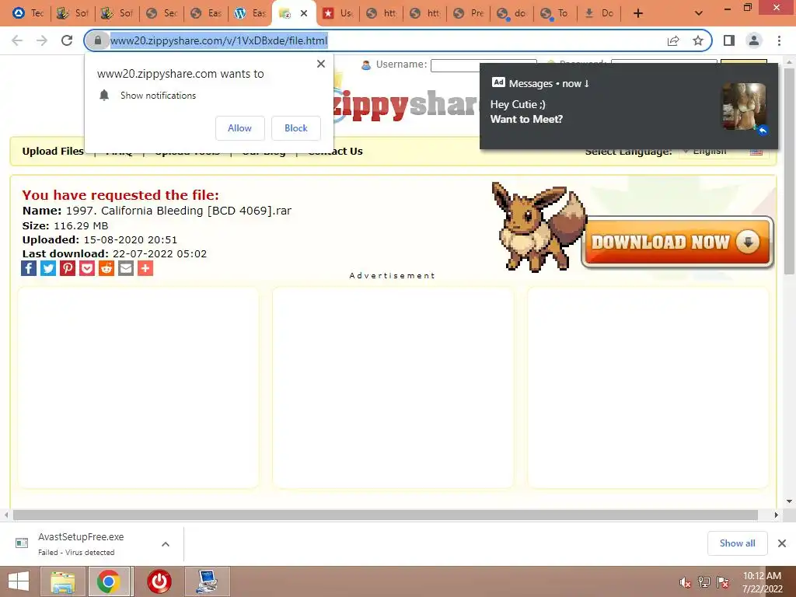Open the Upload Files link
Image resolution: width=796 pixels, height=597 pixels.
tap(53, 152)
